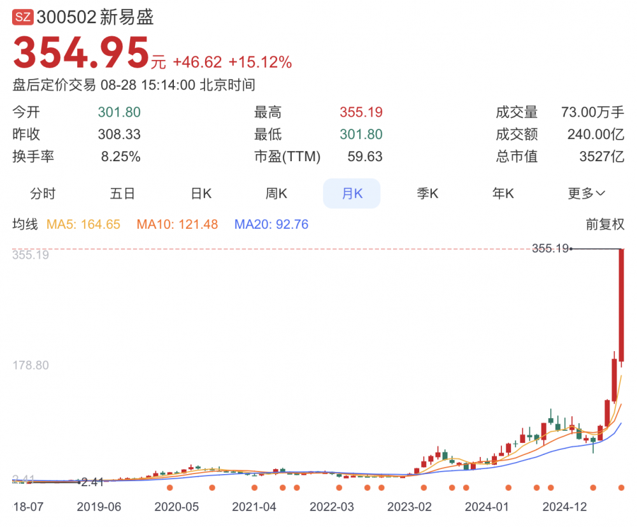Viewport: 637px width, 527px height.
Task: Switch to the 五日 chart tab
Action: click(x=122, y=194)
